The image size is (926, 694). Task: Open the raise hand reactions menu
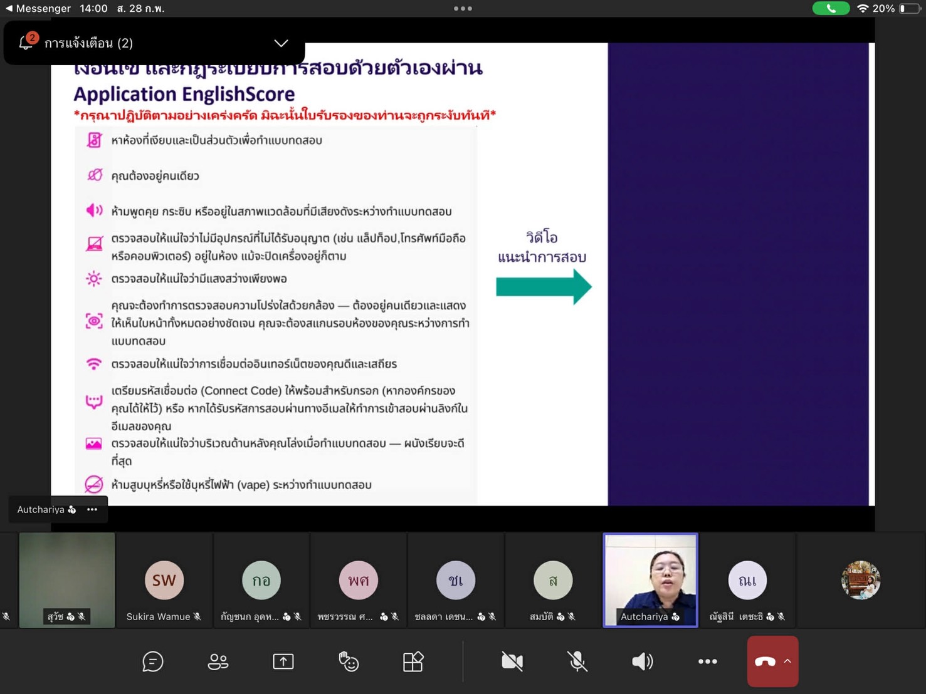pyautogui.click(x=348, y=661)
